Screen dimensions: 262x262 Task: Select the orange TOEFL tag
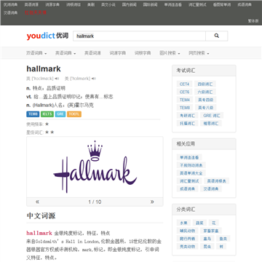(74, 114)
